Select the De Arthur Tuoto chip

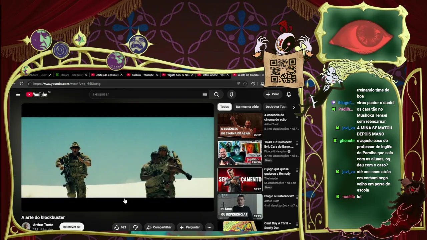point(276,107)
